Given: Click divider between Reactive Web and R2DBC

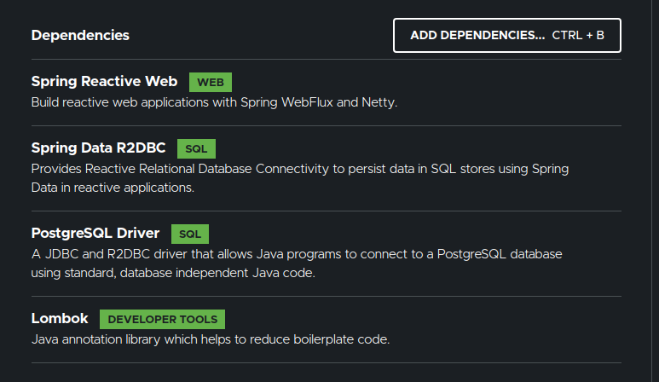Looking at the screenshot, I should tap(326, 125).
